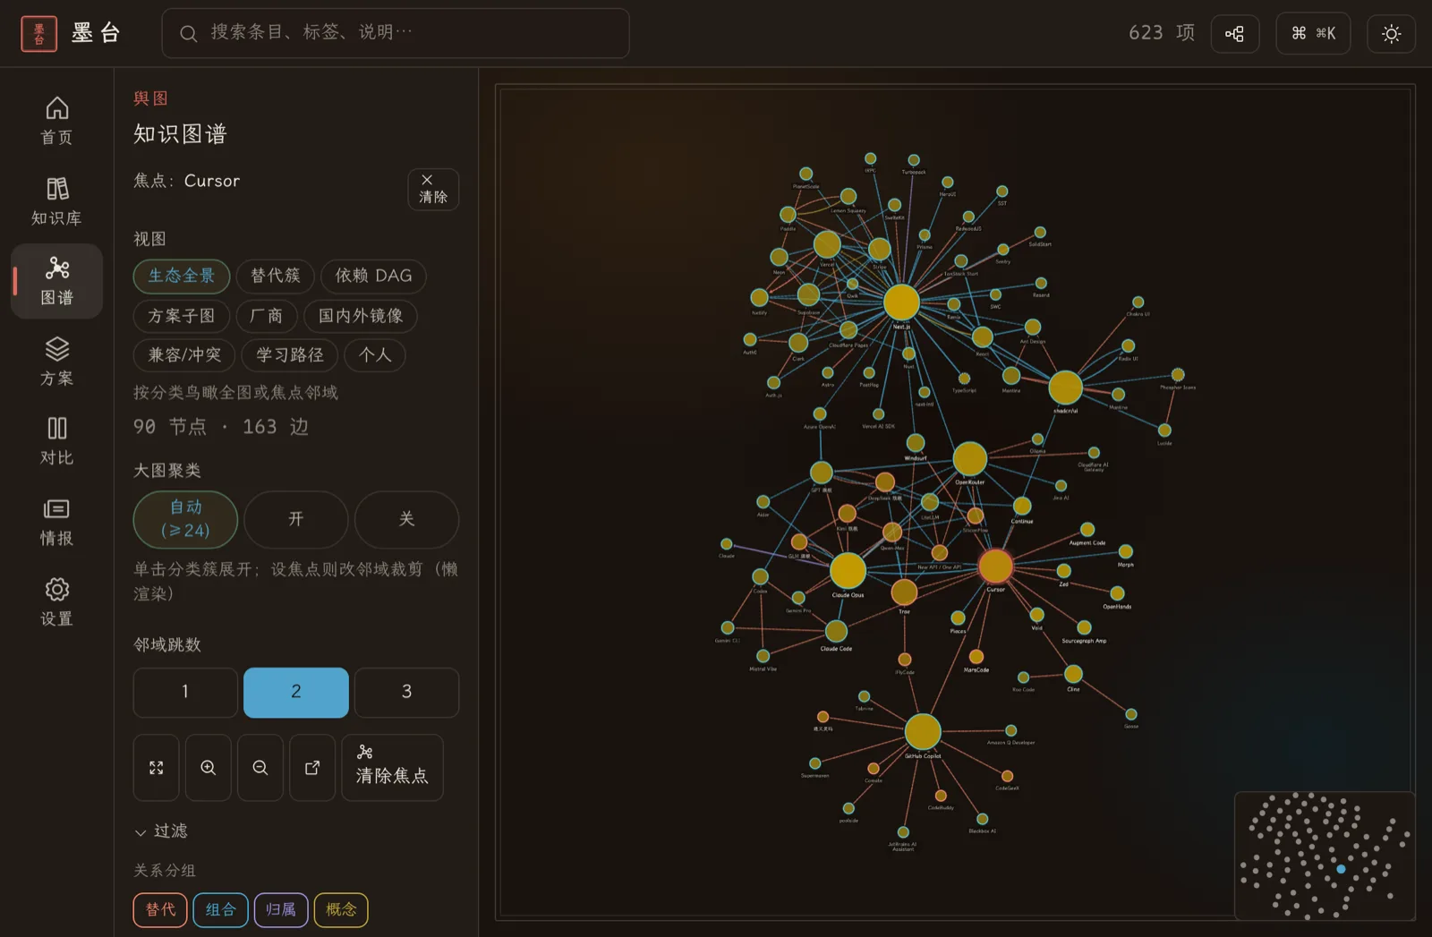
Task: Switch to the 学习路径 view
Action: (x=290, y=355)
